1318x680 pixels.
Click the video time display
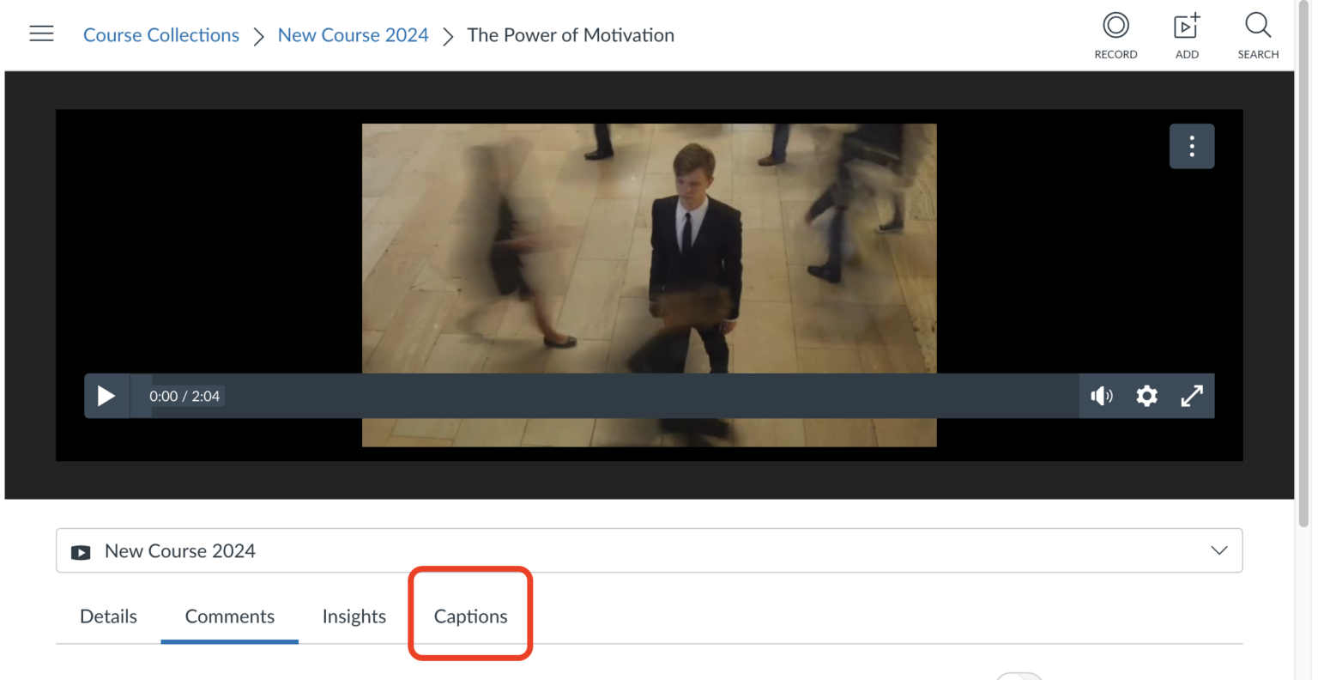point(184,396)
